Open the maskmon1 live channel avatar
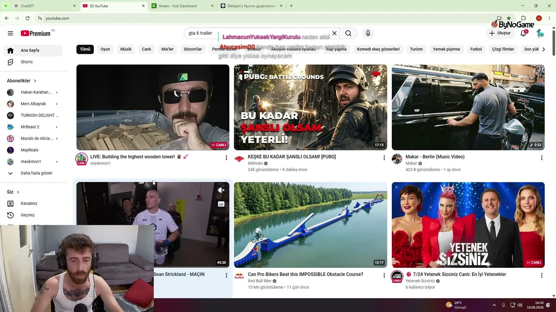Viewport: 556px width, 312px height. click(82, 159)
